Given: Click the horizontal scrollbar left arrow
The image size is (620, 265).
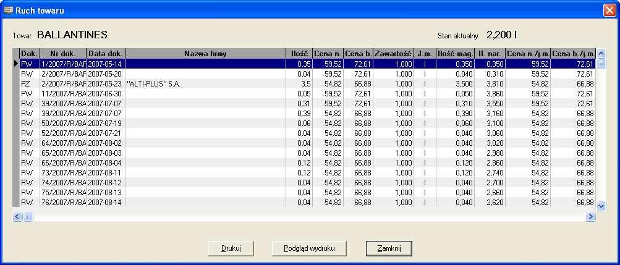Looking at the screenshot, I should [x=17, y=216].
